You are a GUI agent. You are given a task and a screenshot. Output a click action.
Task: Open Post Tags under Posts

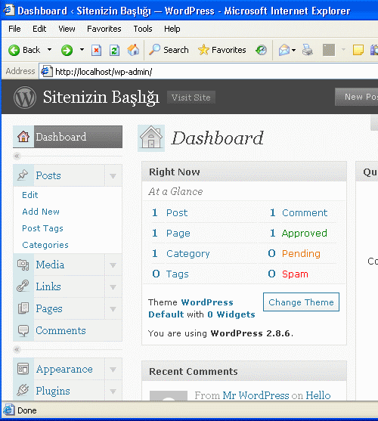[x=42, y=228]
